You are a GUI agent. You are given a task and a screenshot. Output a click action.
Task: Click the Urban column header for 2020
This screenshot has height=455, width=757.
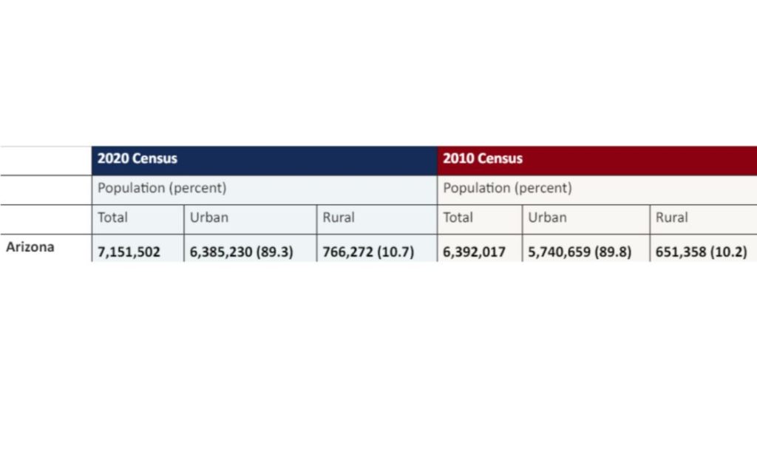(x=209, y=218)
